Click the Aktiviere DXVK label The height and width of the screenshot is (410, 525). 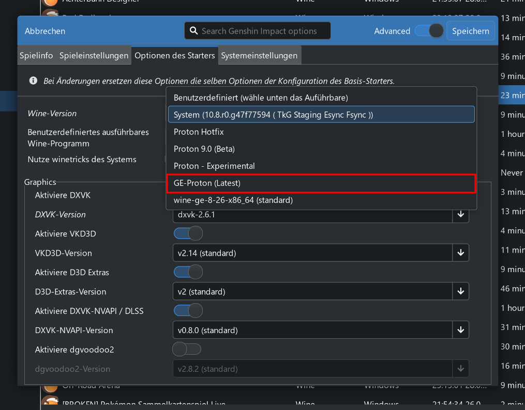coord(63,195)
